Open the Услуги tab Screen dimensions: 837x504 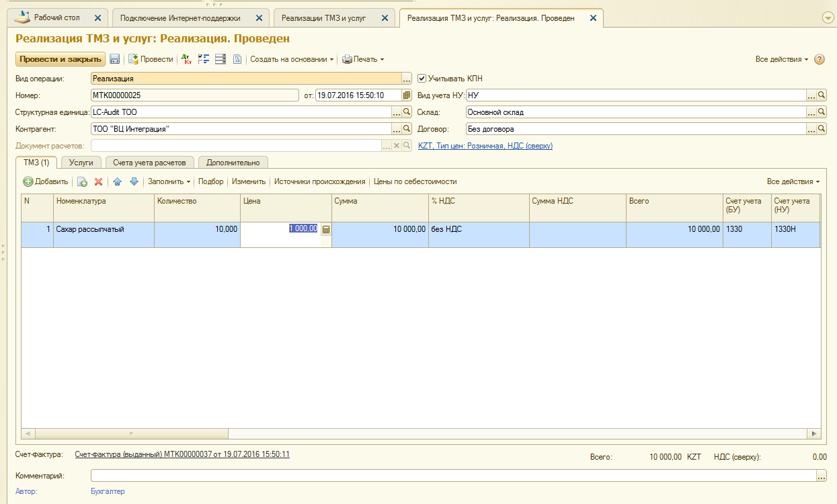point(81,162)
